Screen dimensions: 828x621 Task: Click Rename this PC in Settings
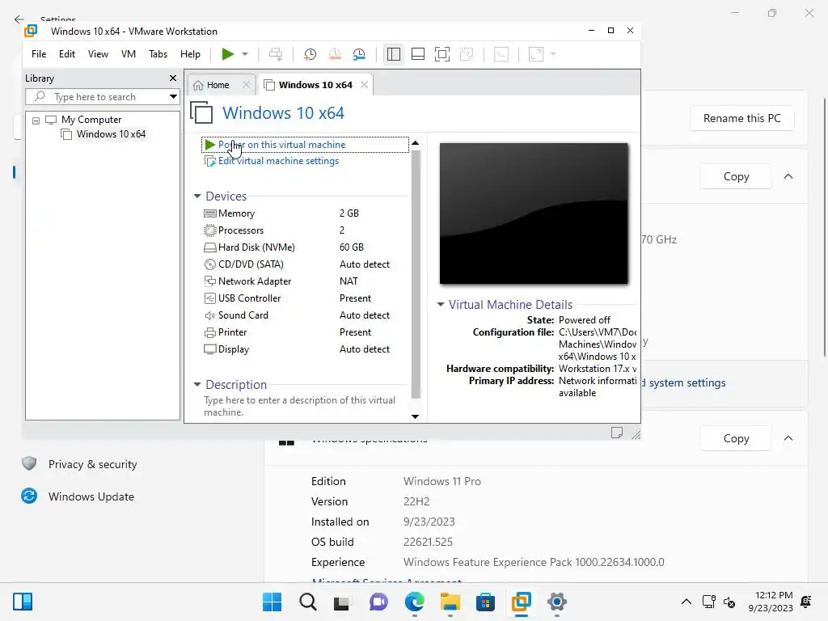click(741, 118)
